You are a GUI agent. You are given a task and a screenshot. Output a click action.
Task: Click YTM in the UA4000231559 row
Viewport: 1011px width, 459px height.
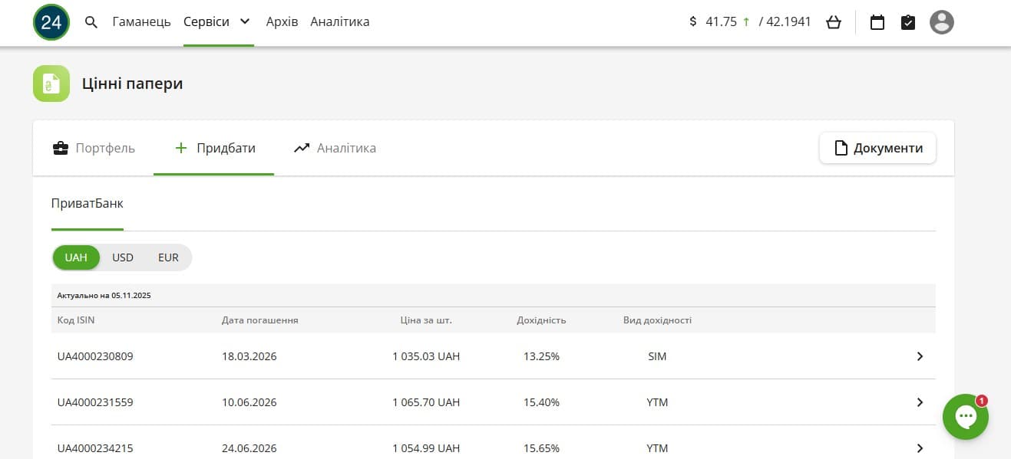pyautogui.click(x=657, y=402)
